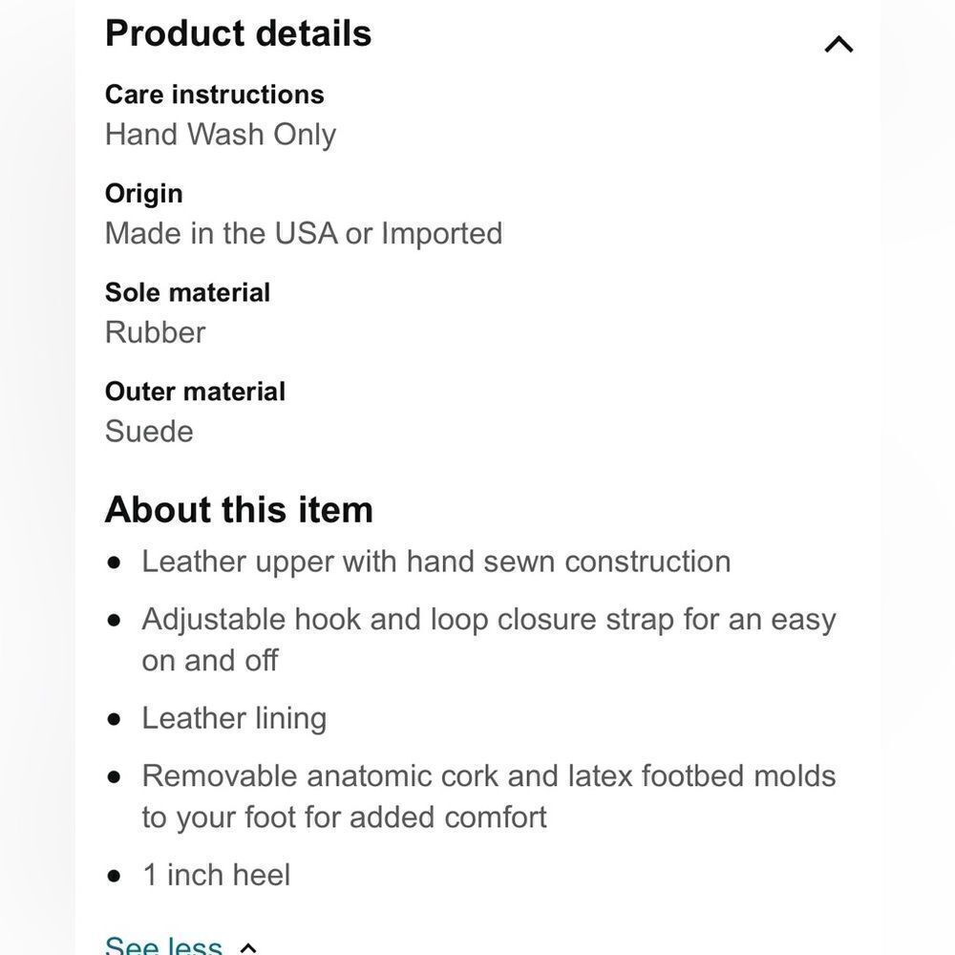Viewport: 955px width, 955px height.
Task: Click the Product details heading
Action: [x=238, y=33]
